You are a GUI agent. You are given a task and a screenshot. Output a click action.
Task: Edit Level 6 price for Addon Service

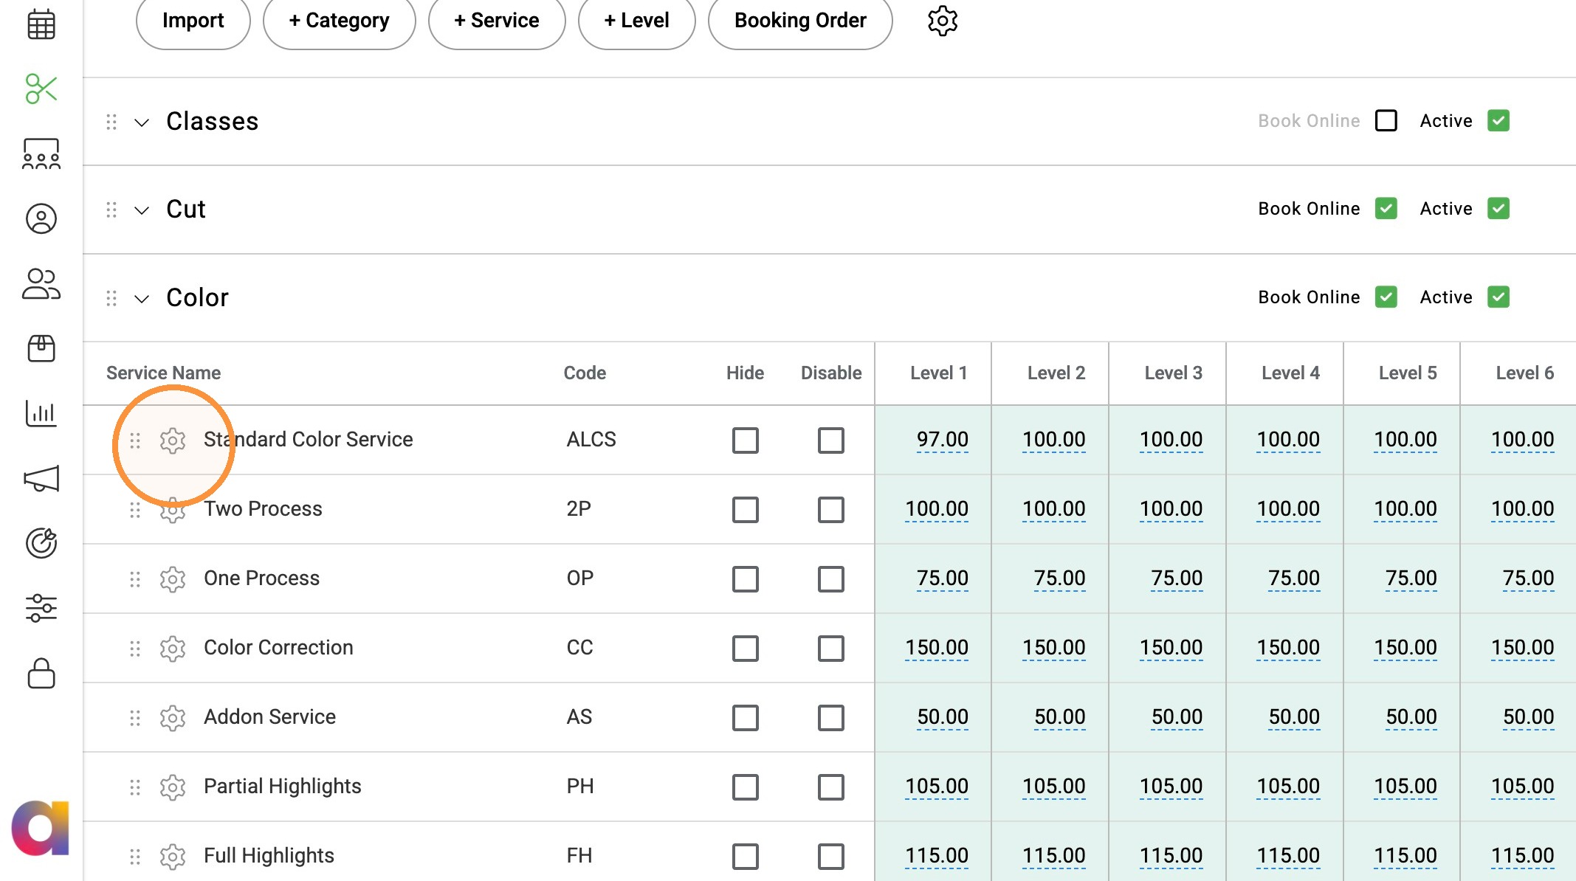pos(1528,717)
